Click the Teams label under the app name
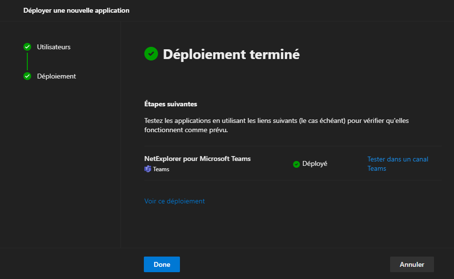This screenshot has height=279, width=454. (161, 169)
